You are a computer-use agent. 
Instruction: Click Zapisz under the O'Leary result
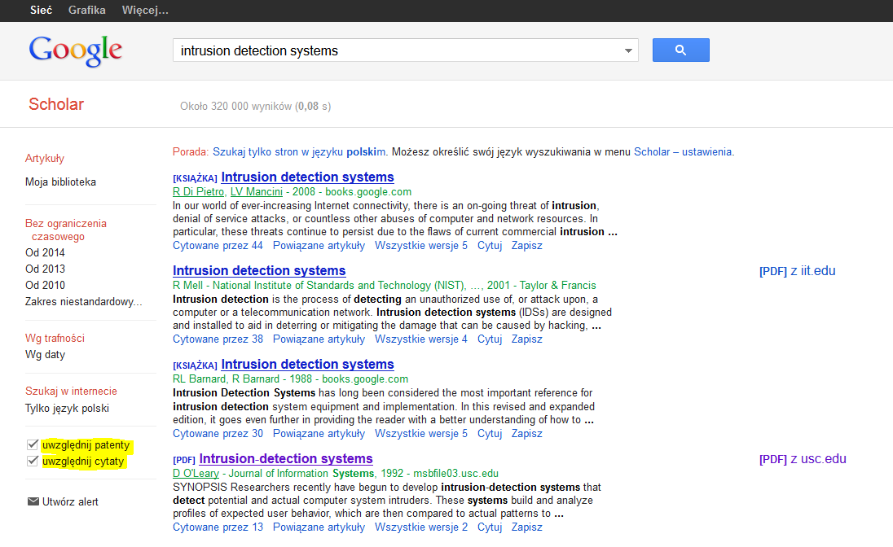(x=527, y=527)
